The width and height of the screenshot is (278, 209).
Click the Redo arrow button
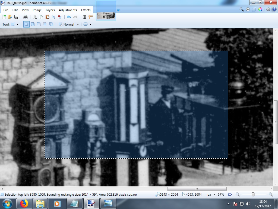point(75,17)
